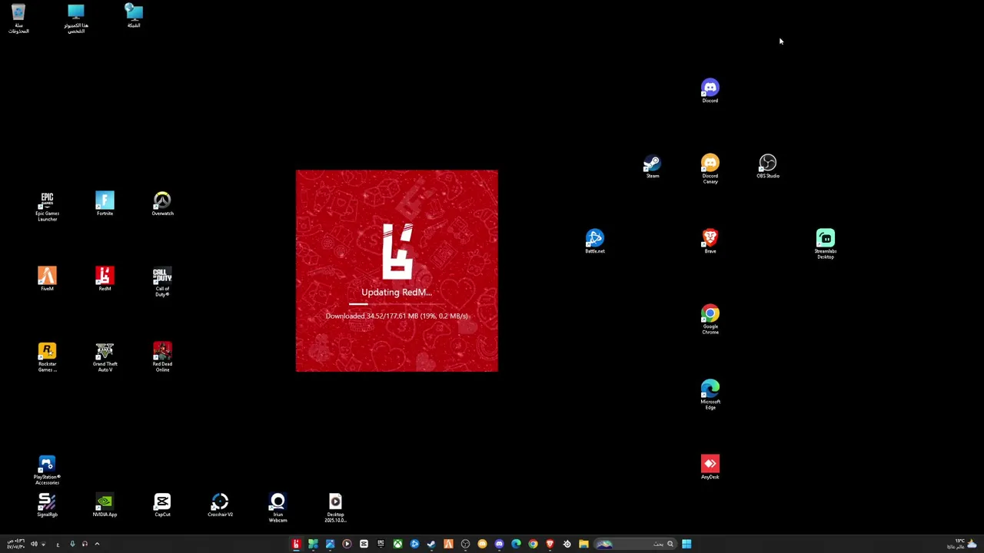Launch the Grand Theft Auto V shortcut
This screenshot has height=553, width=984.
[105, 357]
